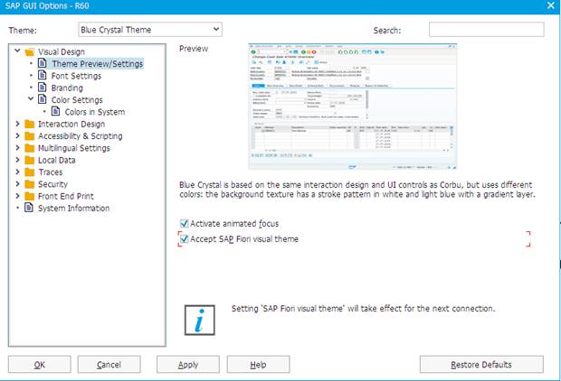Click the Theme Preview/Settings document icon

click(43, 63)
